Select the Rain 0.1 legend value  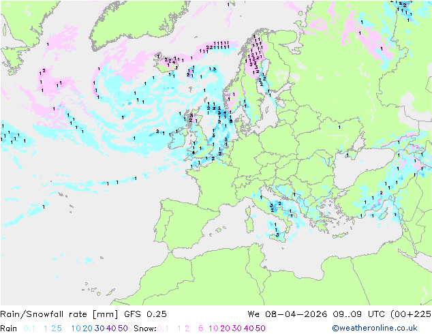29,329
